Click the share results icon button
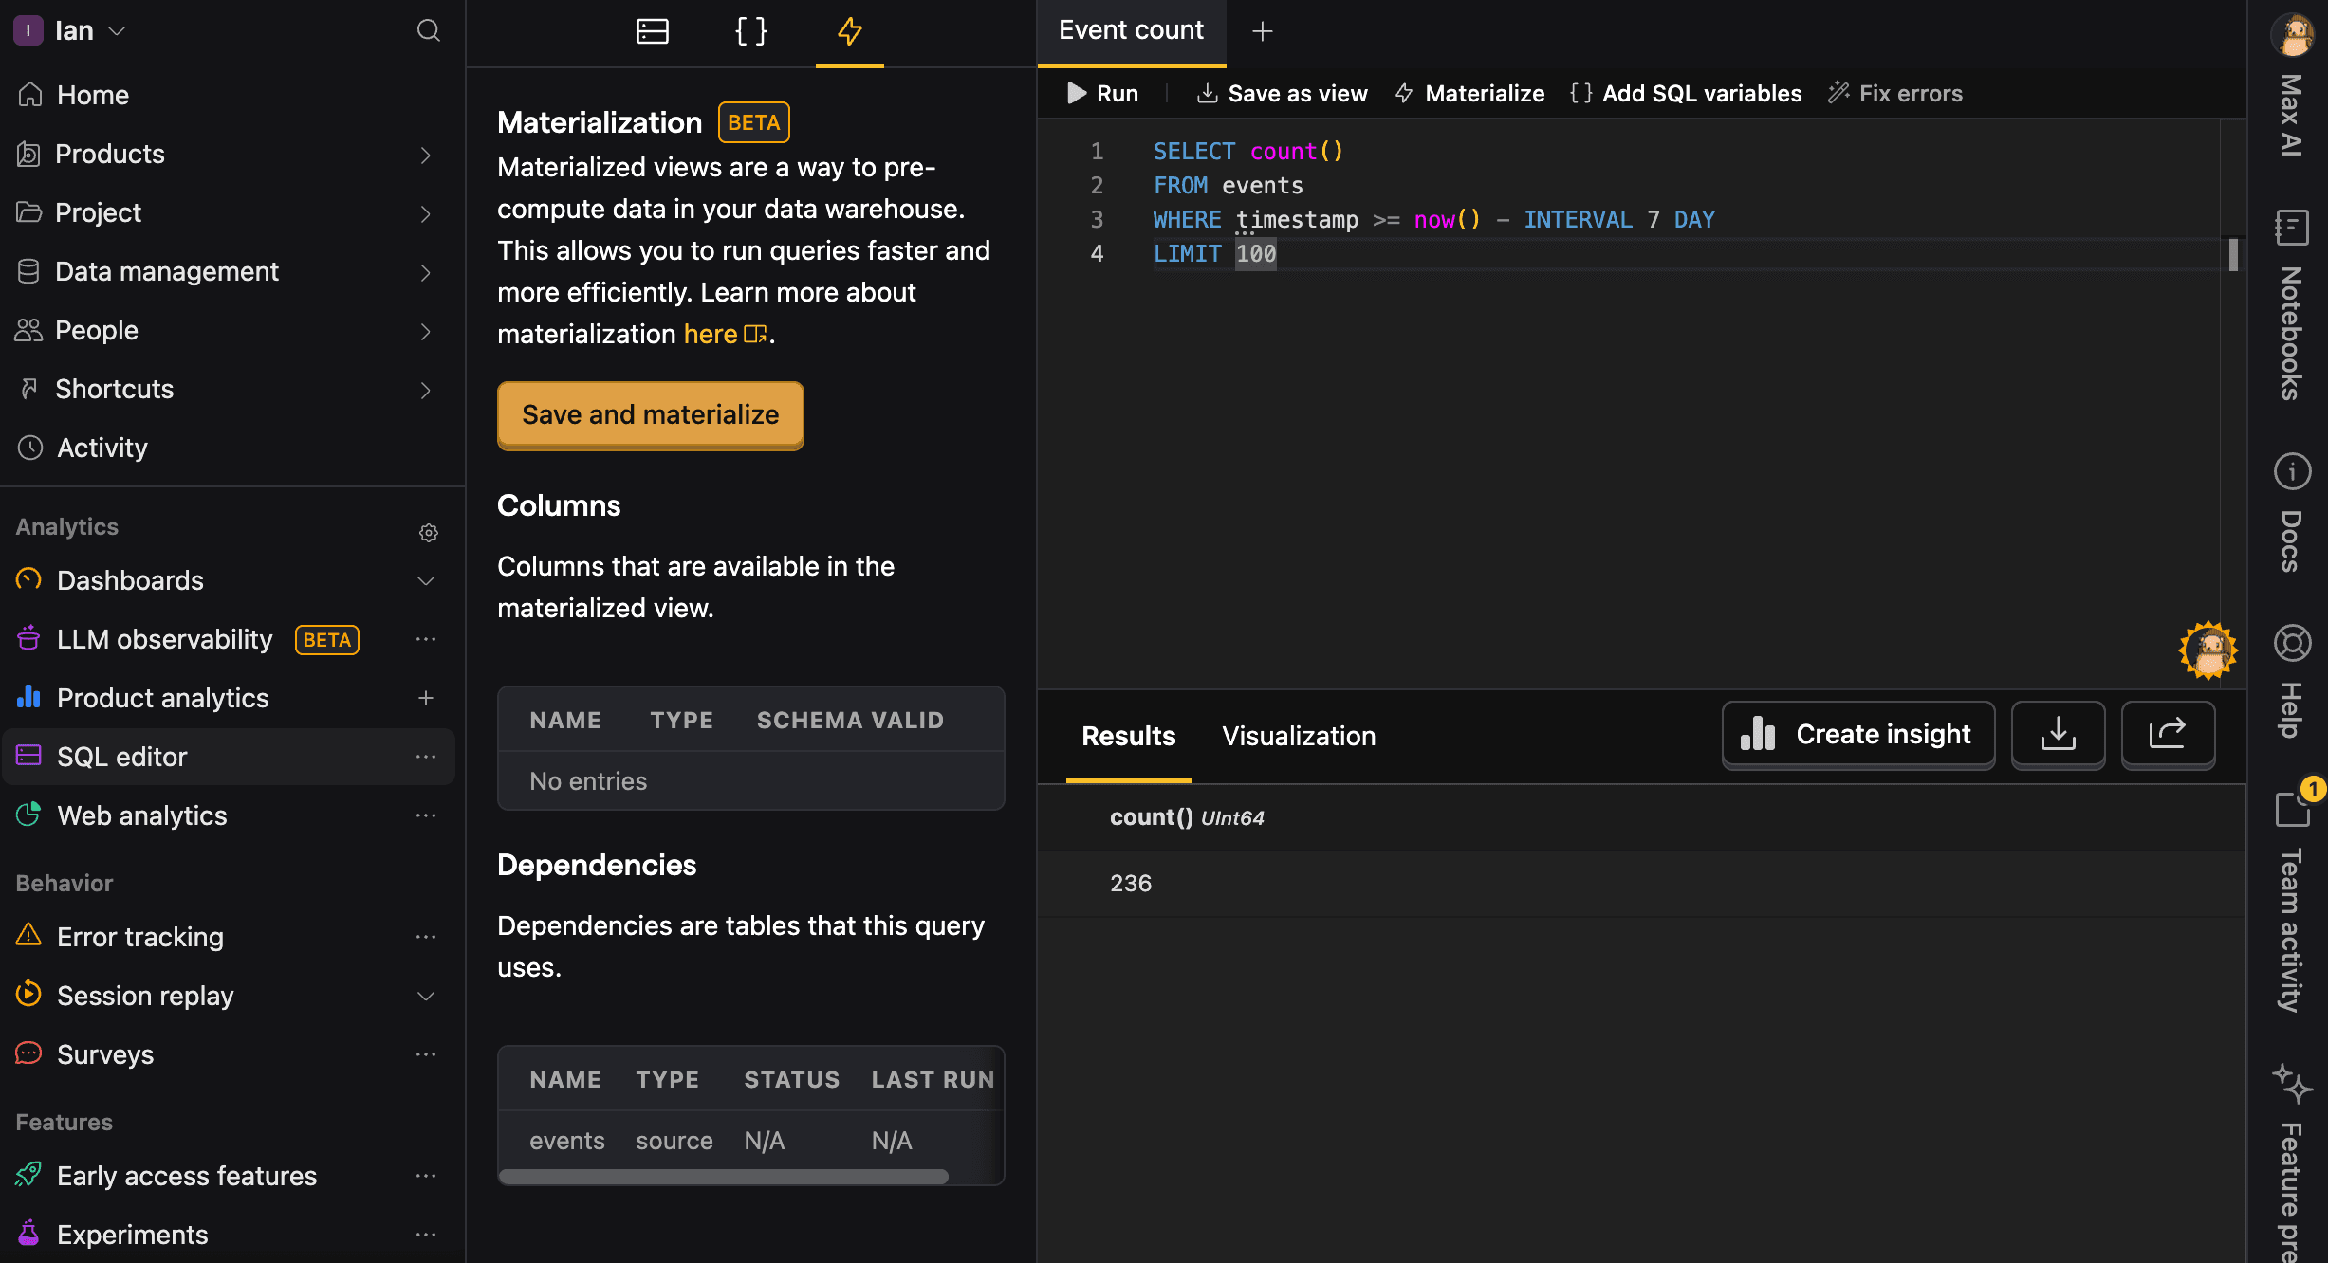 (x=2168, y=734)
